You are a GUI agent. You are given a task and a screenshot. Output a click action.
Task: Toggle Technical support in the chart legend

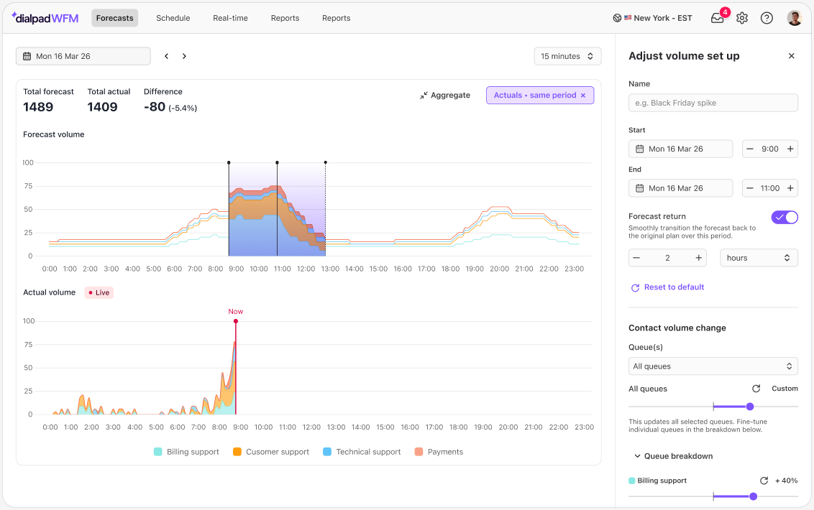[362, 452]
